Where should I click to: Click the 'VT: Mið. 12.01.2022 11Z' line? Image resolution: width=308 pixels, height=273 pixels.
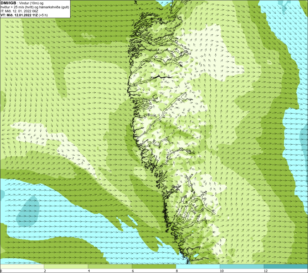(19, 15)
